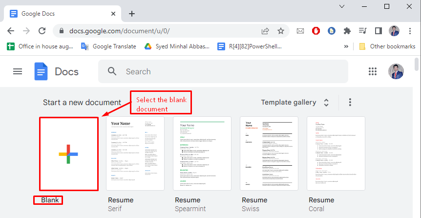Open the Syed Minhal Abbas Drive bookmark

[177, 46]
